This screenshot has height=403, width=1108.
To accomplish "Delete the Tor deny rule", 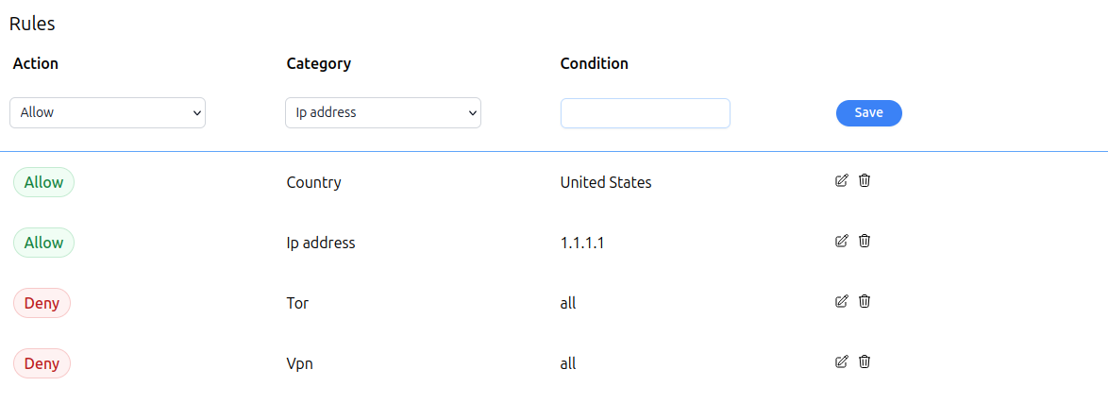I will [x=865, y=301].
